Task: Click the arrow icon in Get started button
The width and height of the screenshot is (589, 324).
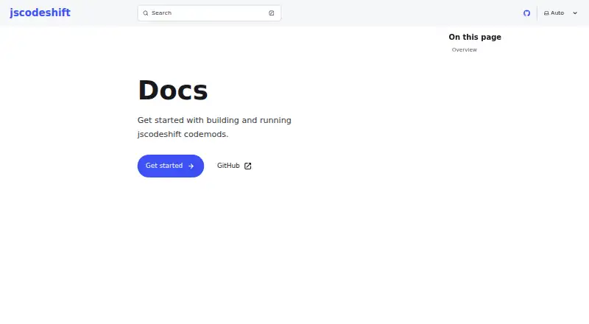Action: 191,166
